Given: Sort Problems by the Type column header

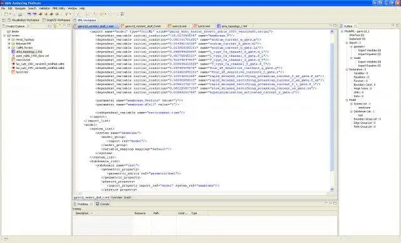Looking at the screenshot, I should click(x=199, y=213).
